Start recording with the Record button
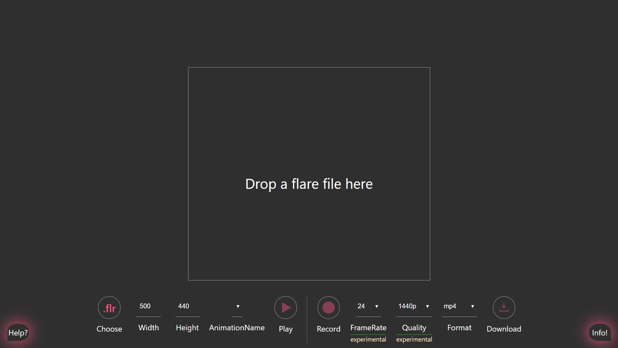This screenshot has height=348, width=618. pyautogui.click(x=328, y=308)
